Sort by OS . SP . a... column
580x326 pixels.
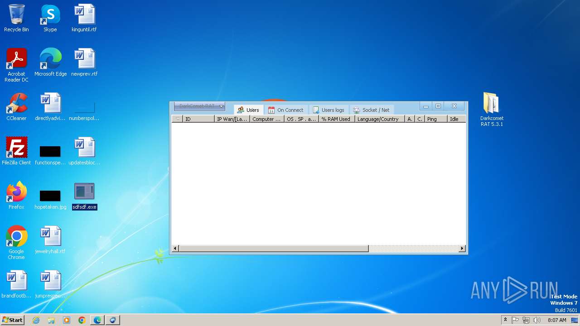click(301, 119)
